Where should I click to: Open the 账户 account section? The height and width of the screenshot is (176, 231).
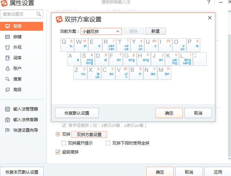17,69
